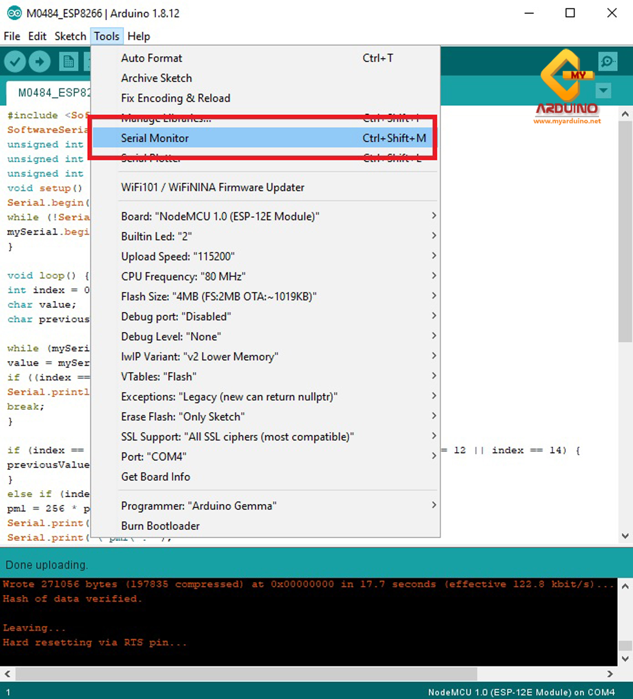Click the code editor vertical scrollbar
This screenshot has height=699, width=633.
pyautogui.click(x=625, y=232)
